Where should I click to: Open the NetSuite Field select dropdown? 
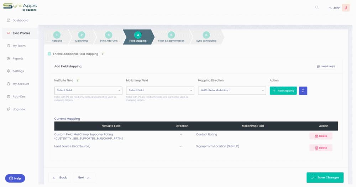88,90
